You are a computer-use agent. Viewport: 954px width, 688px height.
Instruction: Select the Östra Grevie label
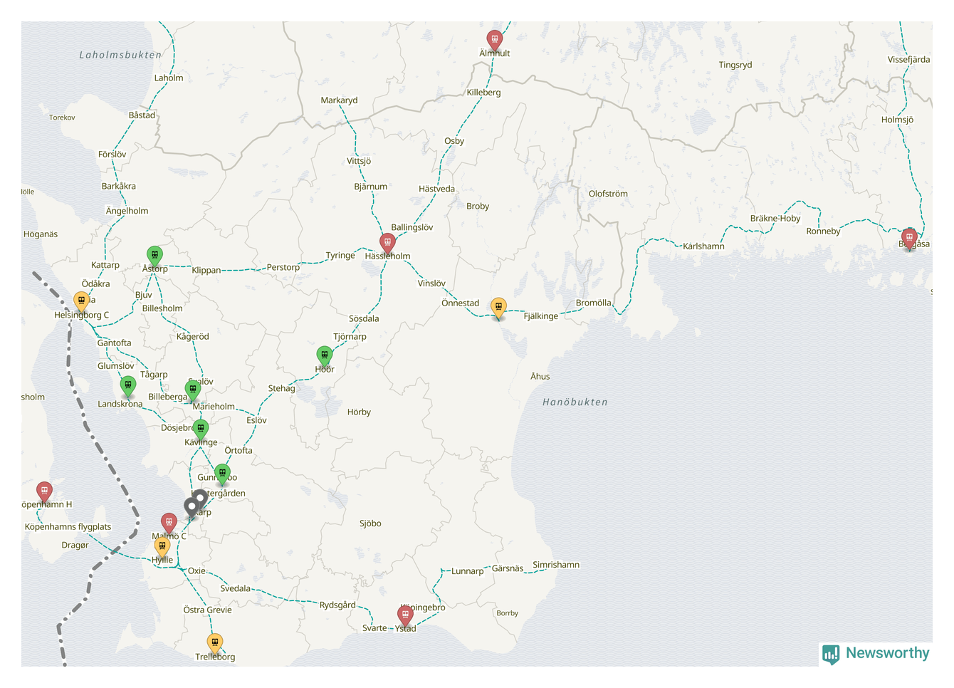click(x=207, y=610)
